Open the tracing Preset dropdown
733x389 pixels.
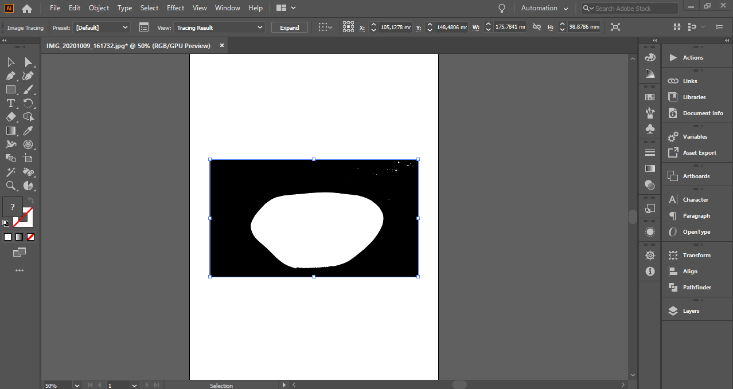(x=102, y=27)
